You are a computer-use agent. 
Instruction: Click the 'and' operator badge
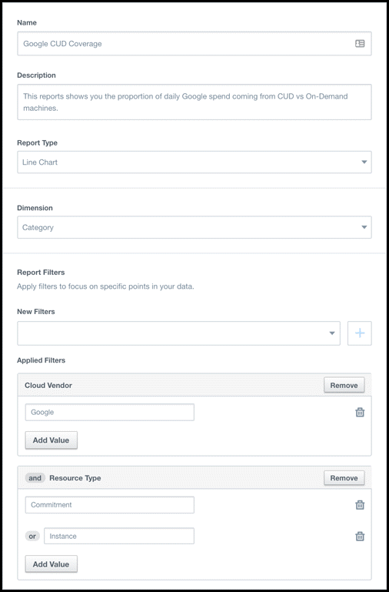click(x=35, y=478)
